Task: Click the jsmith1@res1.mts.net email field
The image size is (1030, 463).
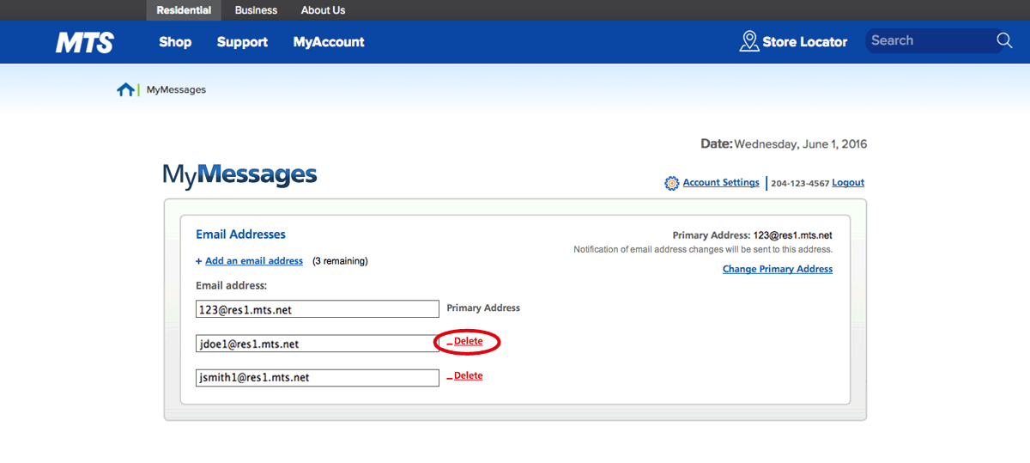Action: click(x=318, y=378)
